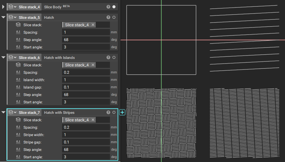
Task: Collapse the Slice stack_5 Hatch block
Action: click(x=3, y=17)
